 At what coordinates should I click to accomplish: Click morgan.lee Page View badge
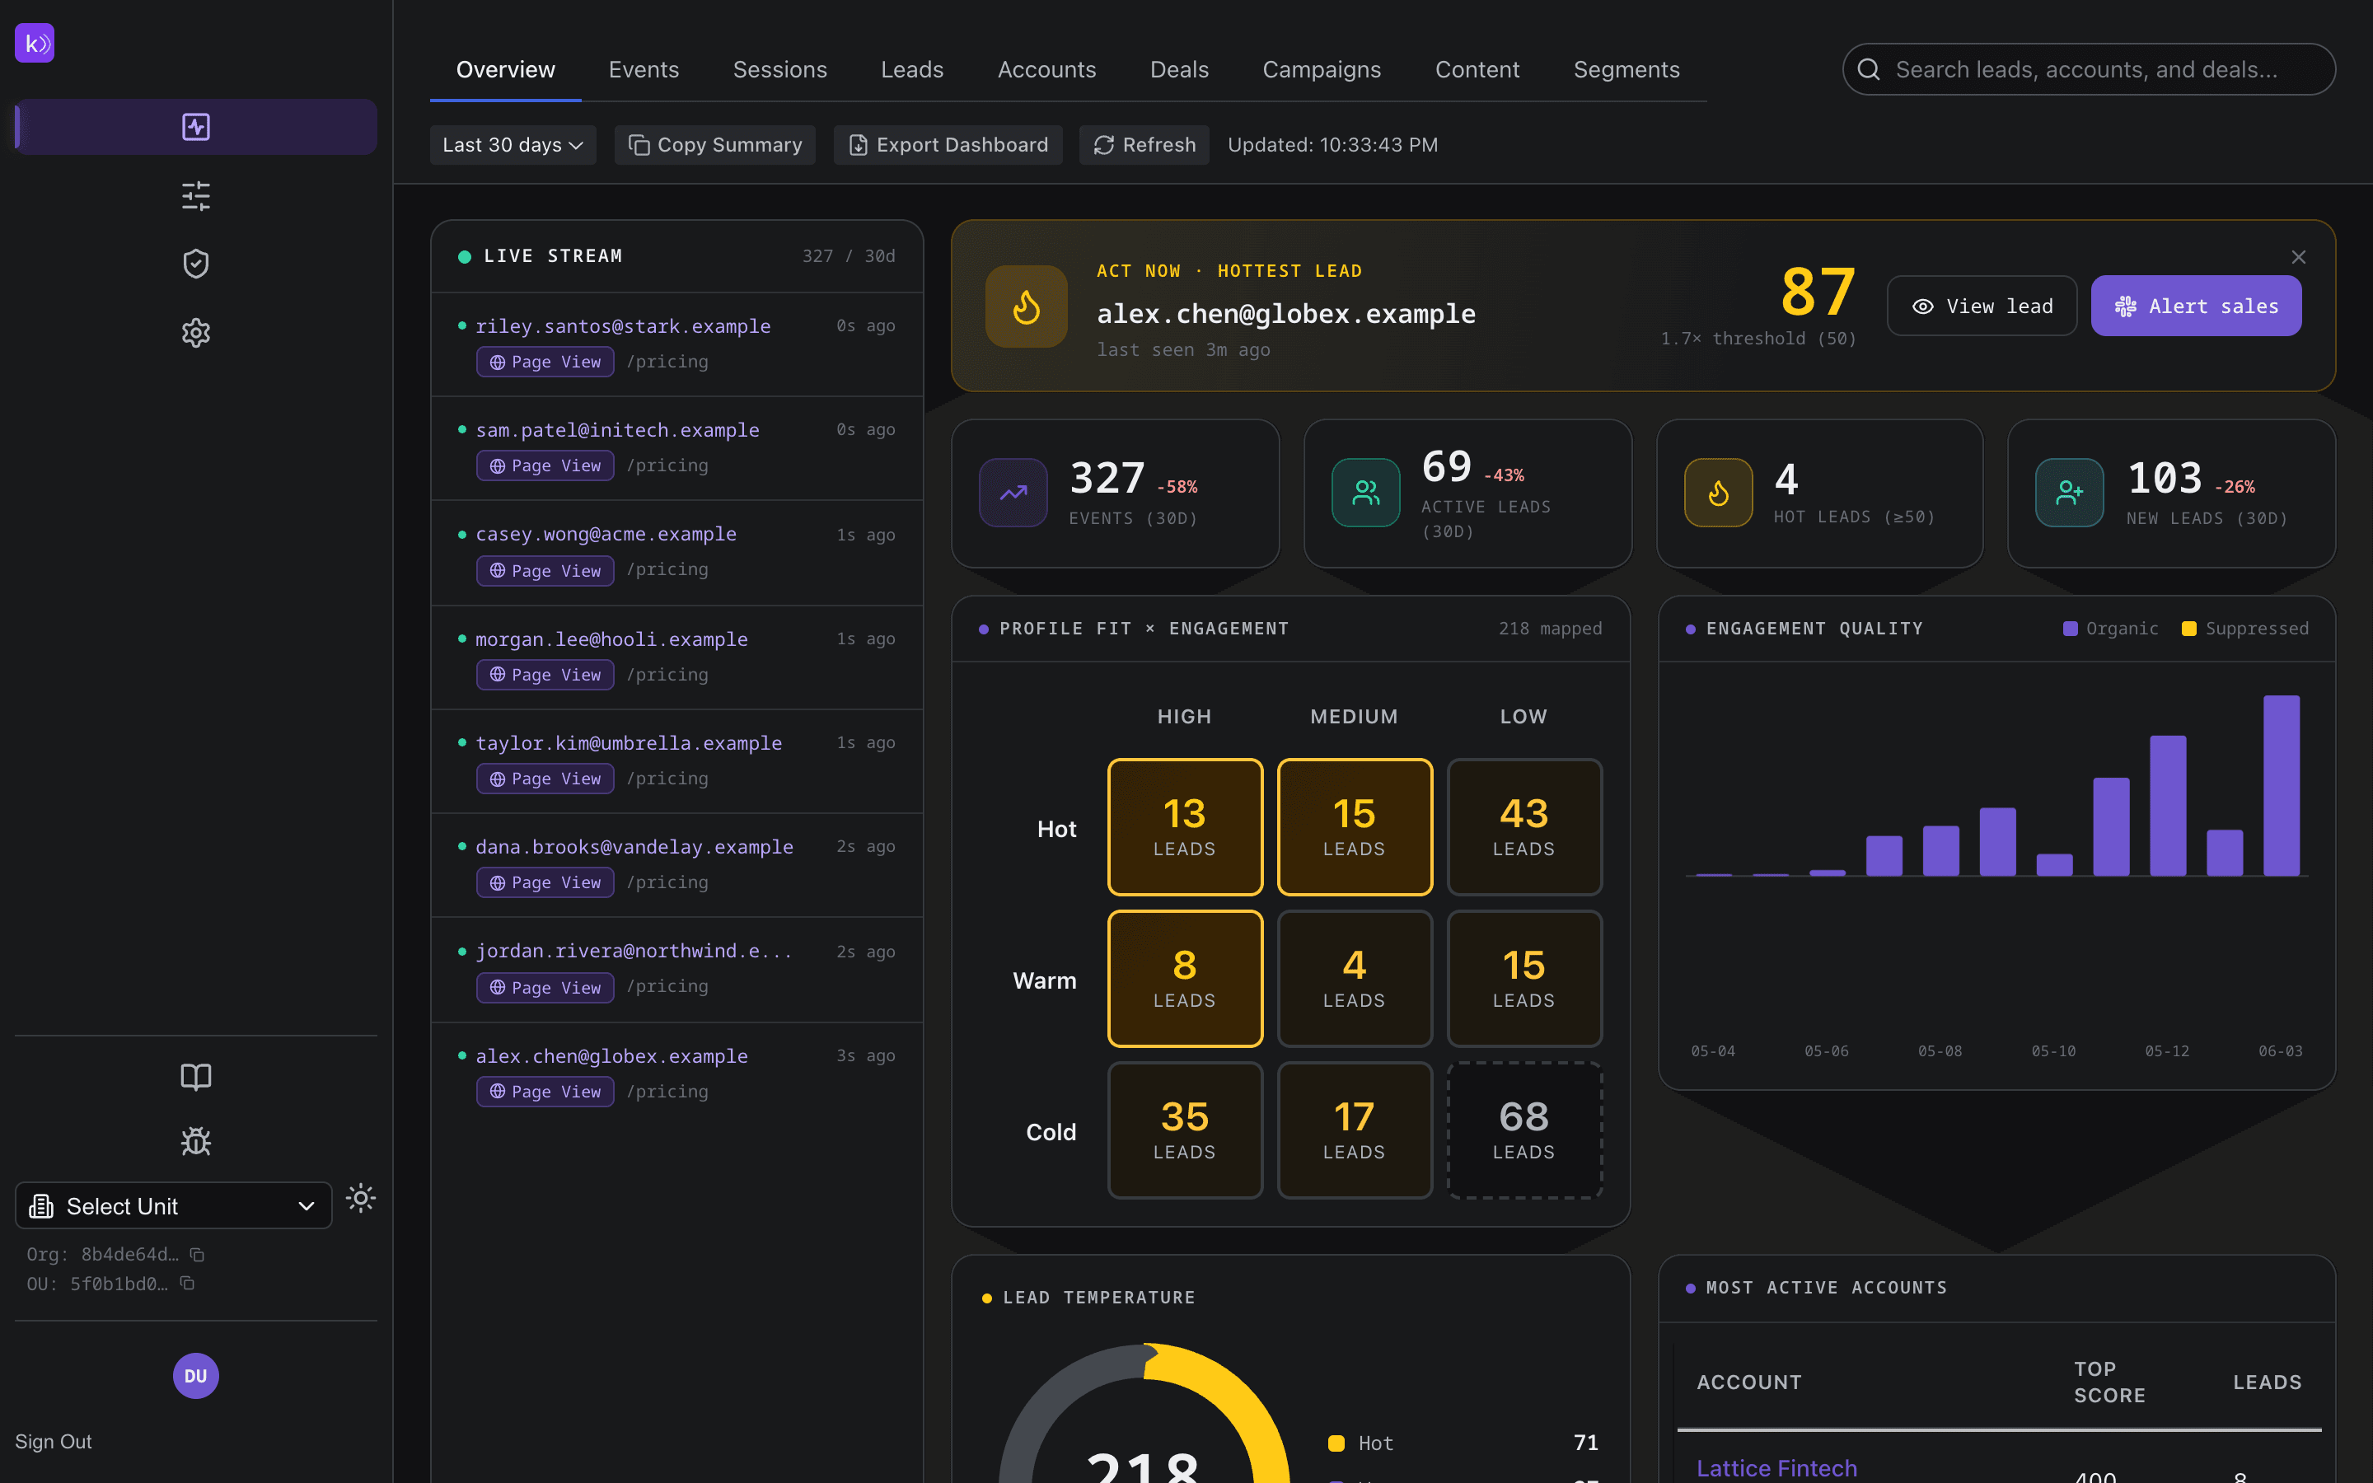(545, 675)
